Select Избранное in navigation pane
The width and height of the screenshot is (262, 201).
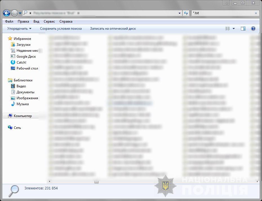tap(22, 39)
